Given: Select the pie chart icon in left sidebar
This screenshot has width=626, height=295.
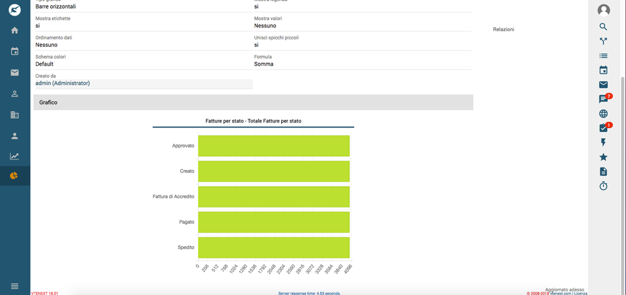Looking at the screenshot, I should point(15,176).
